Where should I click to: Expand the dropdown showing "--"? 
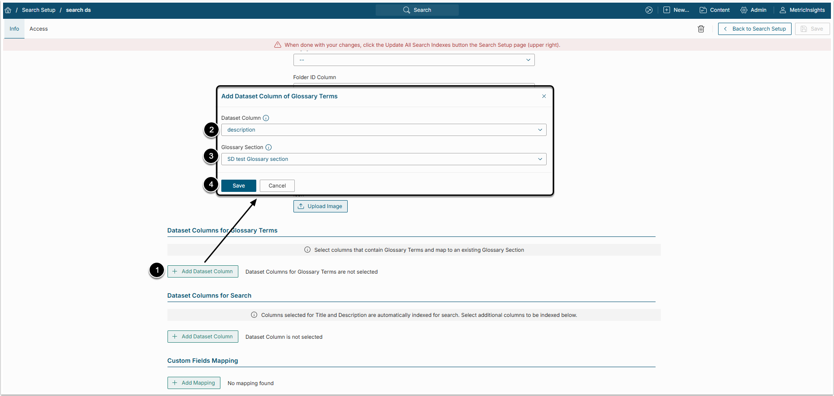coord(414,60)
